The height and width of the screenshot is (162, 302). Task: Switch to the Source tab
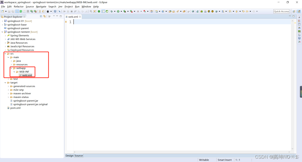pos(79,156)
